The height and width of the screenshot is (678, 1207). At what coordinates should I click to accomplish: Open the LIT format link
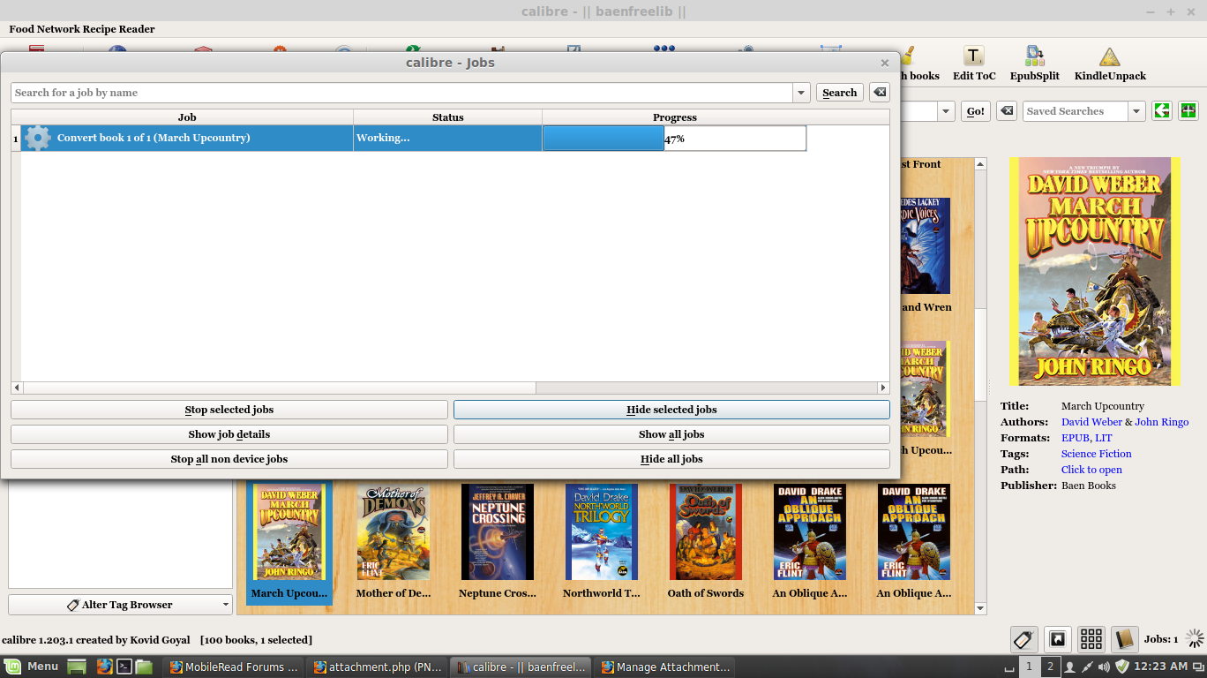click(1103, 438)
